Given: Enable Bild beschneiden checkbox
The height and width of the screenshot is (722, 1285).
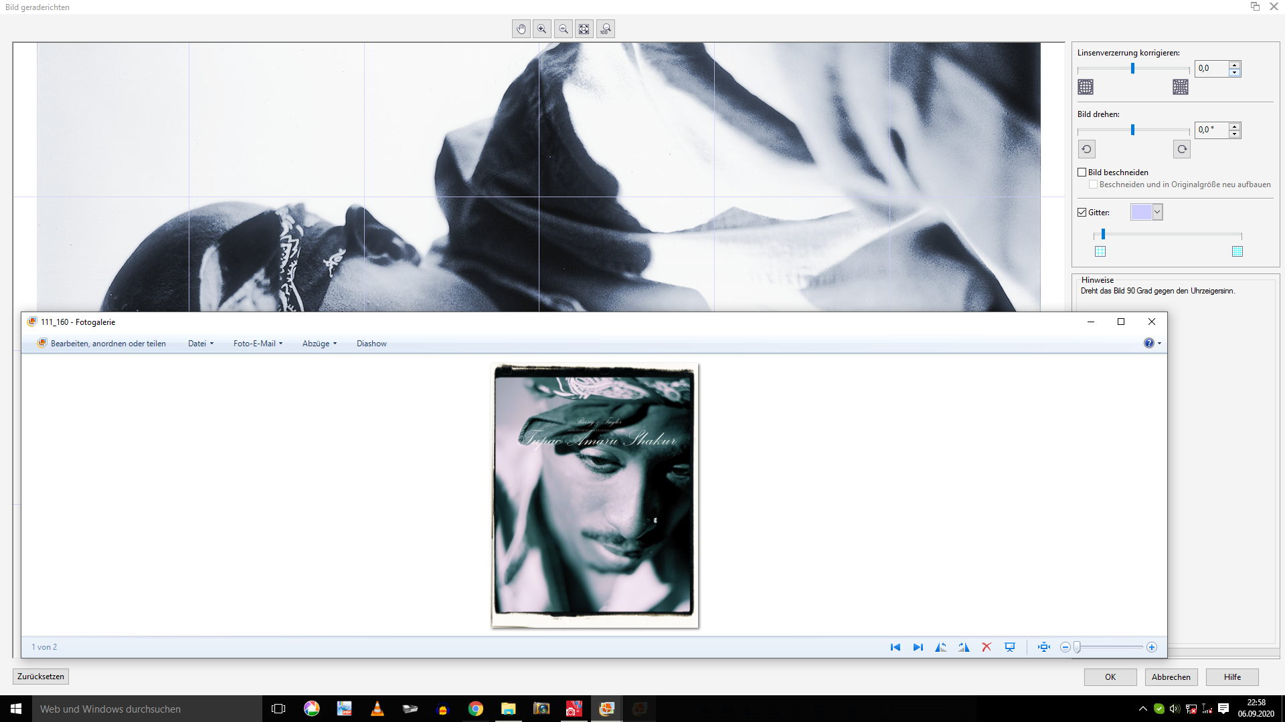Looking at the screenshot, I should pyautogui.click(x=1082, y=172).
